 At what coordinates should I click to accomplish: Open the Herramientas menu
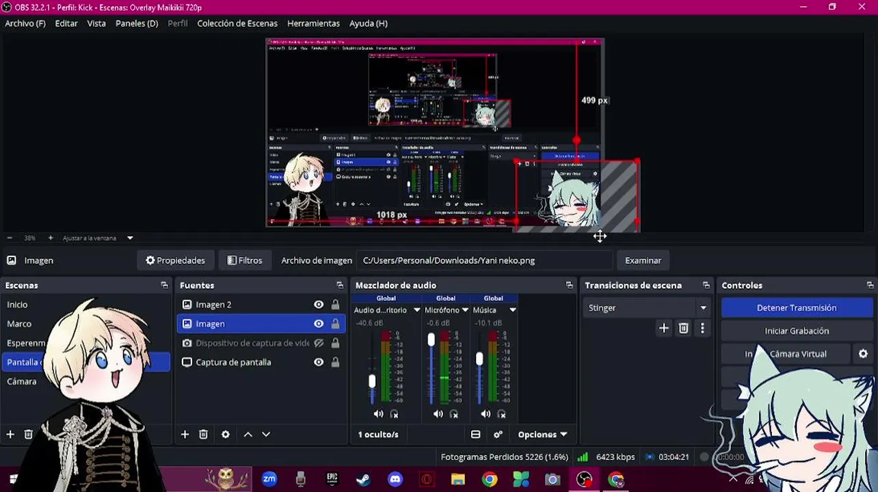click(x=313, y=23)
